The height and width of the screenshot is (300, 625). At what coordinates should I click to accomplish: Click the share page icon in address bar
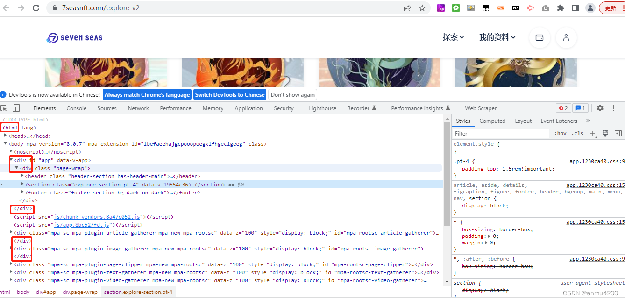407,8
